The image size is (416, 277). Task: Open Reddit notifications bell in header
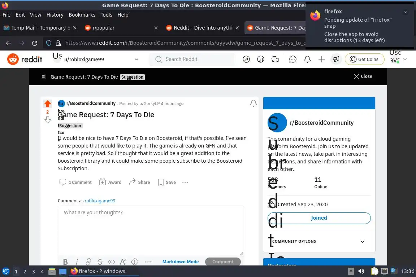[x=307, y=59]
